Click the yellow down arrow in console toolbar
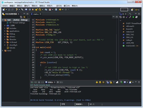 tap(97, 82)
